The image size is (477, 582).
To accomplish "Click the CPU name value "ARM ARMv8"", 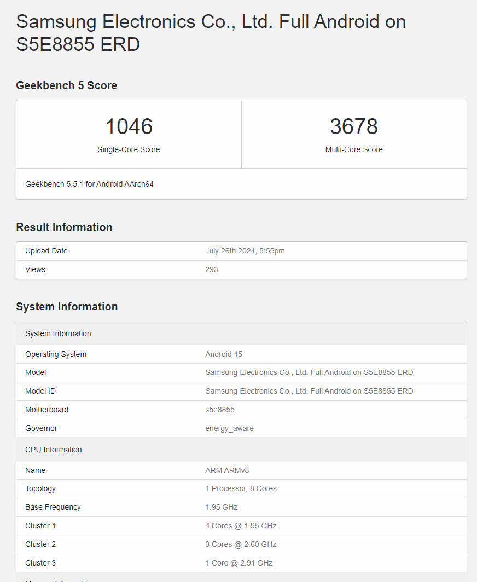I will pos(227,470).
